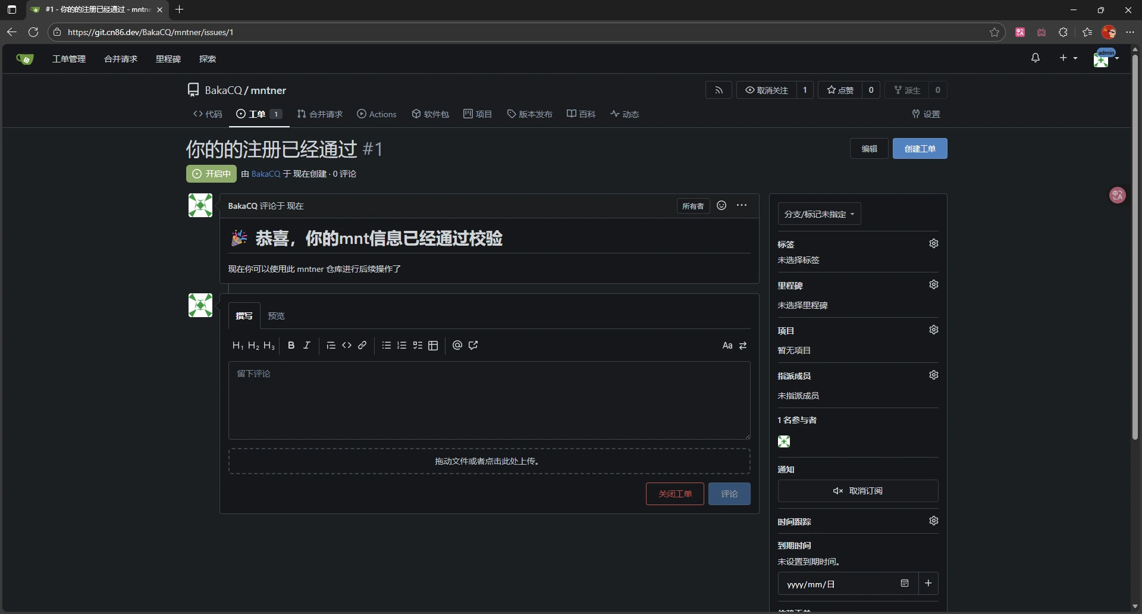Screen dimensions: 1142x614
Task: Toggle the monospace font Aa option
Action: [727, 346]
